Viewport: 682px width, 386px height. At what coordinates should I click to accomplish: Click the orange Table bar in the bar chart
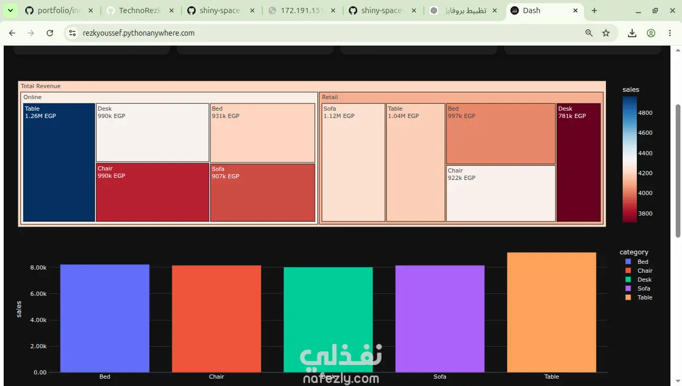[552, 313]
